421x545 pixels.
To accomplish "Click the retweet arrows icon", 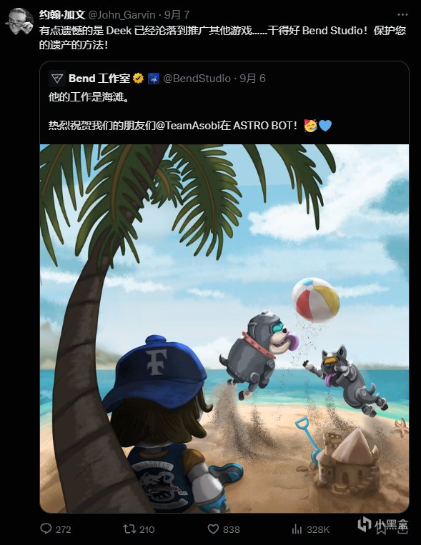I will [129, 529].
